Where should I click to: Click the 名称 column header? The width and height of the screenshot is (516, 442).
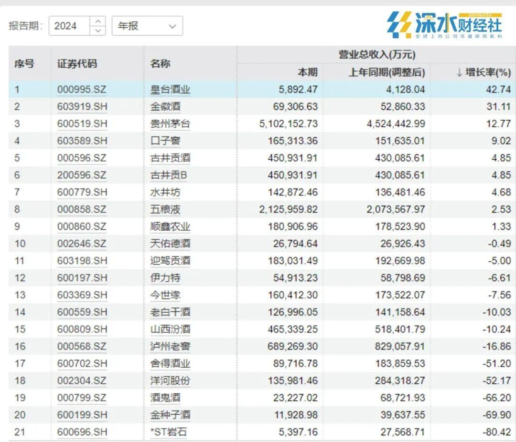pos(160,63)
